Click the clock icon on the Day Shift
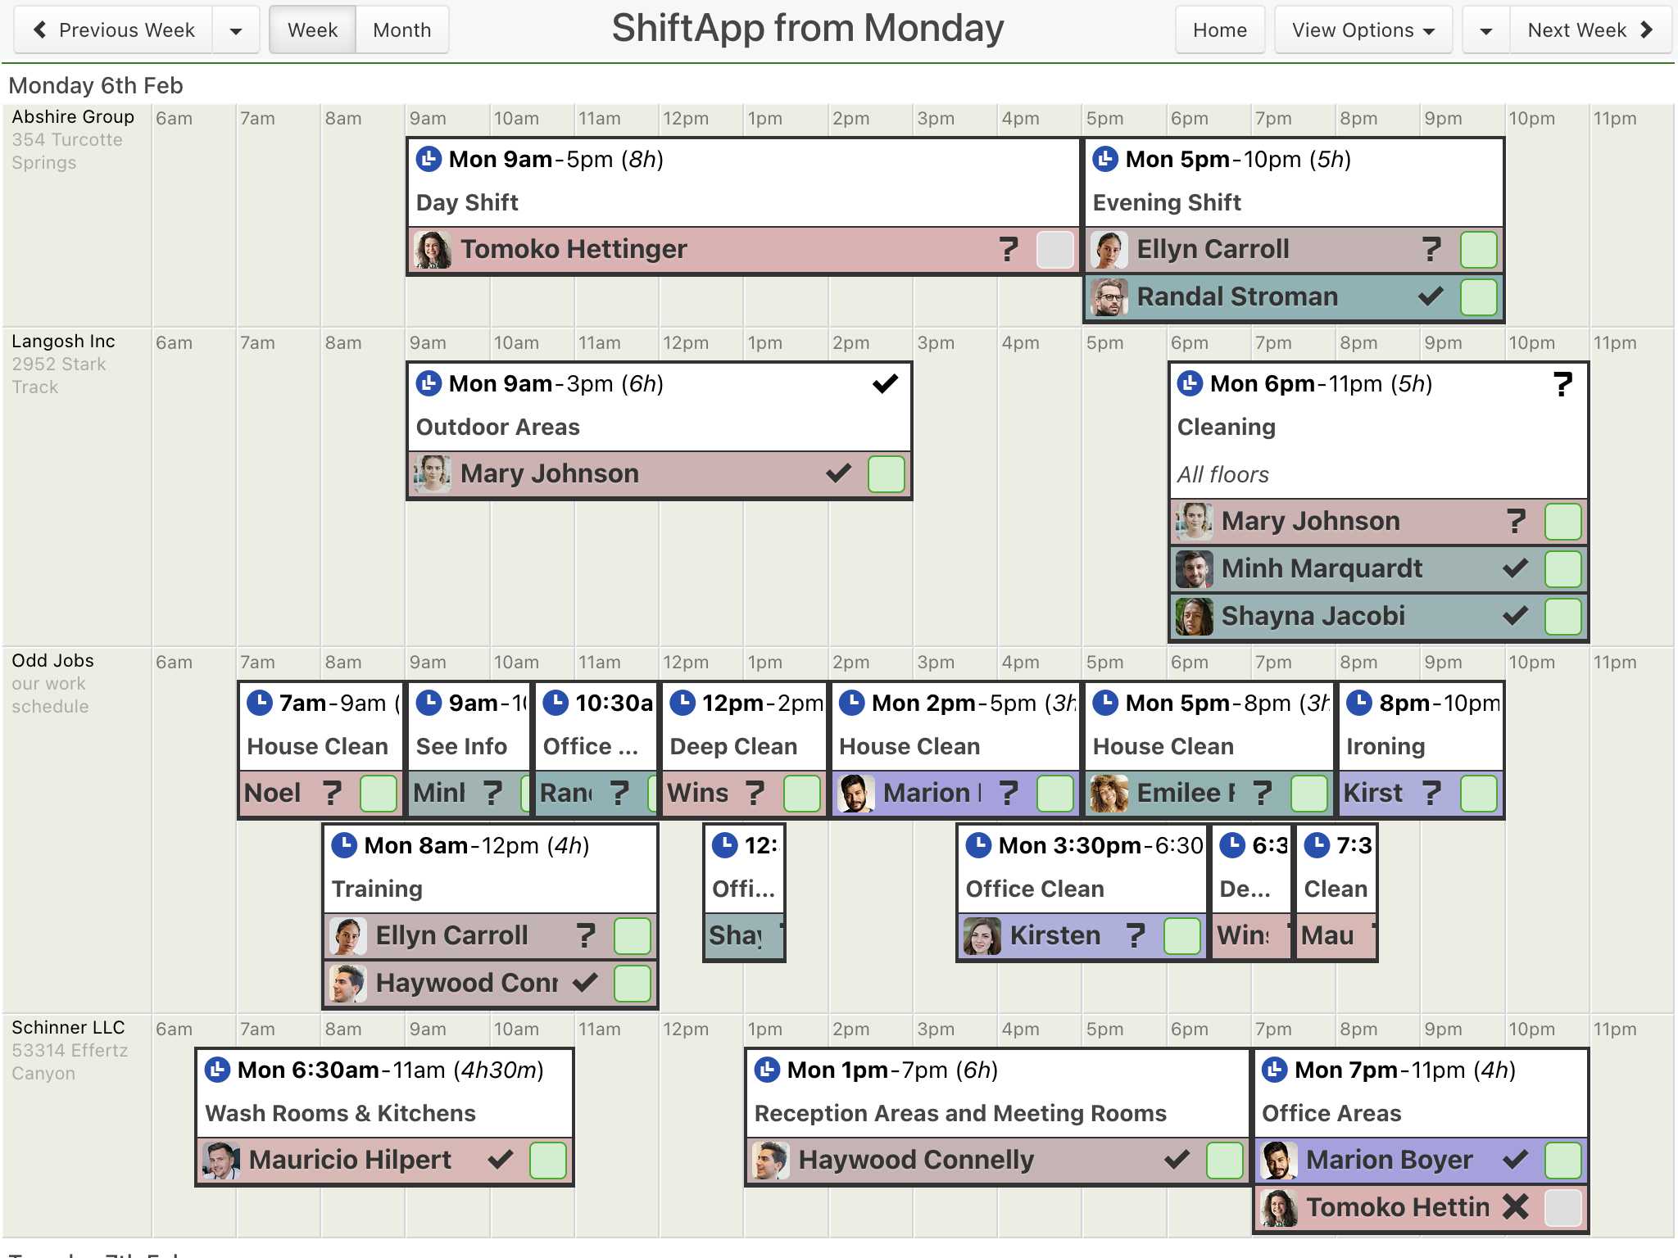The width and height of the screenshot is (1678, 1258). (429, 159)
